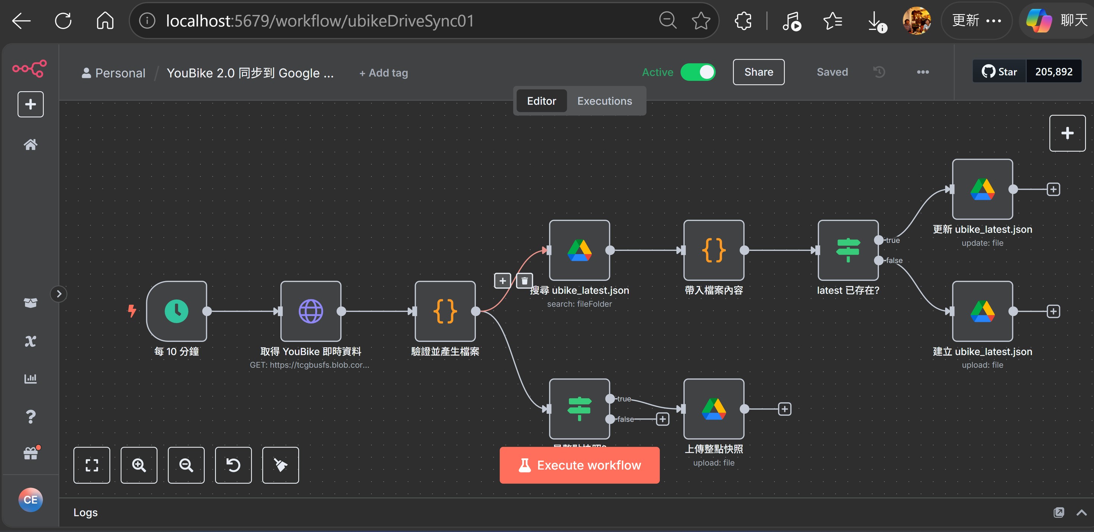The width and height of the screenshot is (1094, 532).
Task: Click the Share button
Action: [x=759, y=72]
